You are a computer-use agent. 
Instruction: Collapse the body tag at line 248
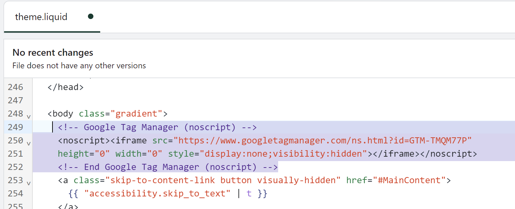29,117
